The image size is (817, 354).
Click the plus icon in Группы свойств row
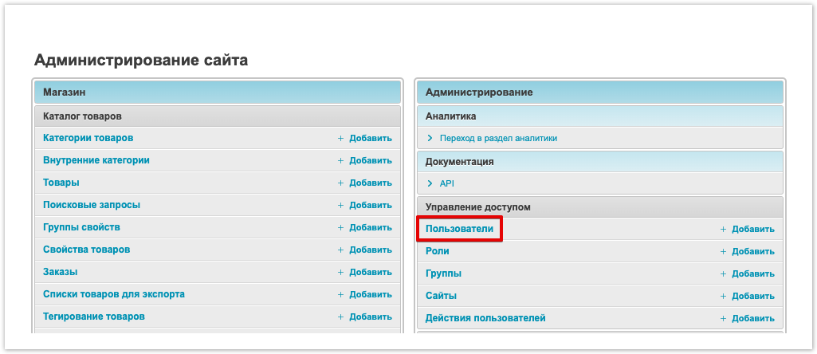click(340, 227)
